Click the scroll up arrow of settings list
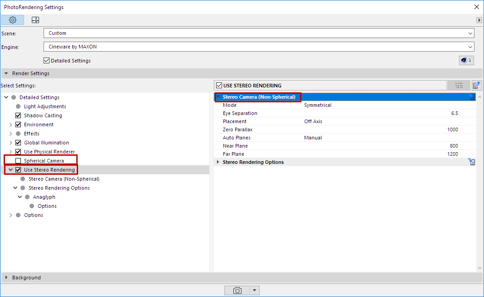484x297 pixels. point(479,97)
